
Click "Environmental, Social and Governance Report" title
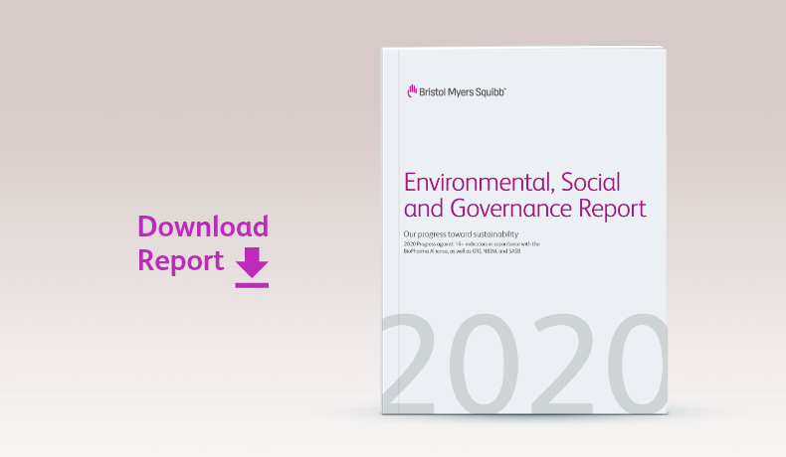coord(525,195)
